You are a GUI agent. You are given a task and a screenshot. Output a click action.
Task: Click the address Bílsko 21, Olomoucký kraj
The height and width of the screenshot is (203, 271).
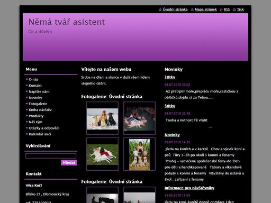pos(47,194)
